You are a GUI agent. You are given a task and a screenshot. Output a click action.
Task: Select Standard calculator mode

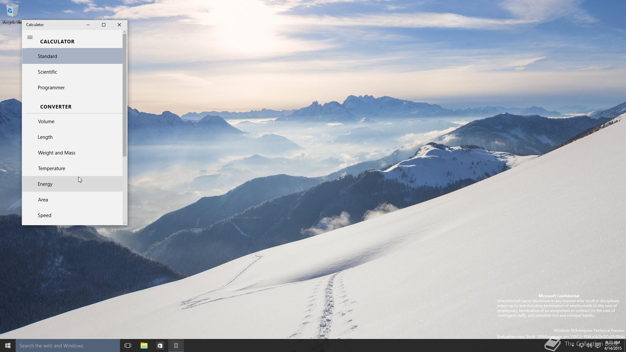click(x=72, y=56)
